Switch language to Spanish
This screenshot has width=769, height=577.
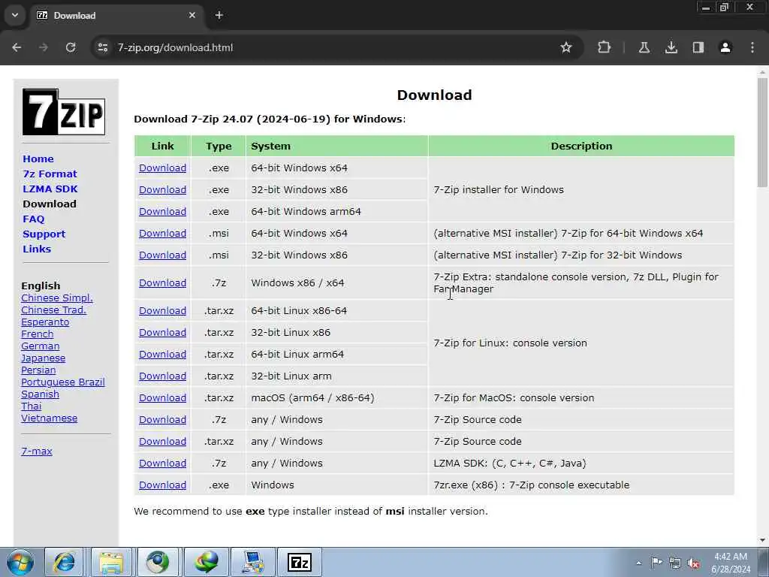coord(41,394)
